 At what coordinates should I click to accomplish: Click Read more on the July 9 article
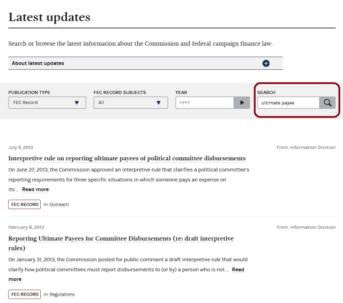[35, 189]
